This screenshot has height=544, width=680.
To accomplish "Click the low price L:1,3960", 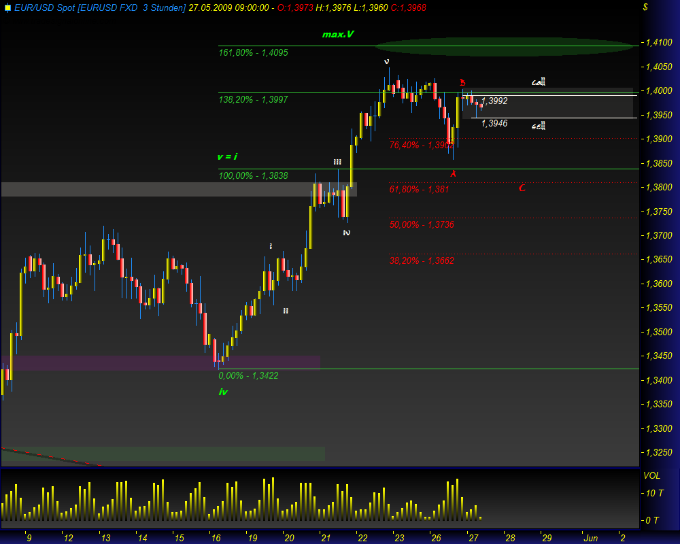I will point(371,7).
